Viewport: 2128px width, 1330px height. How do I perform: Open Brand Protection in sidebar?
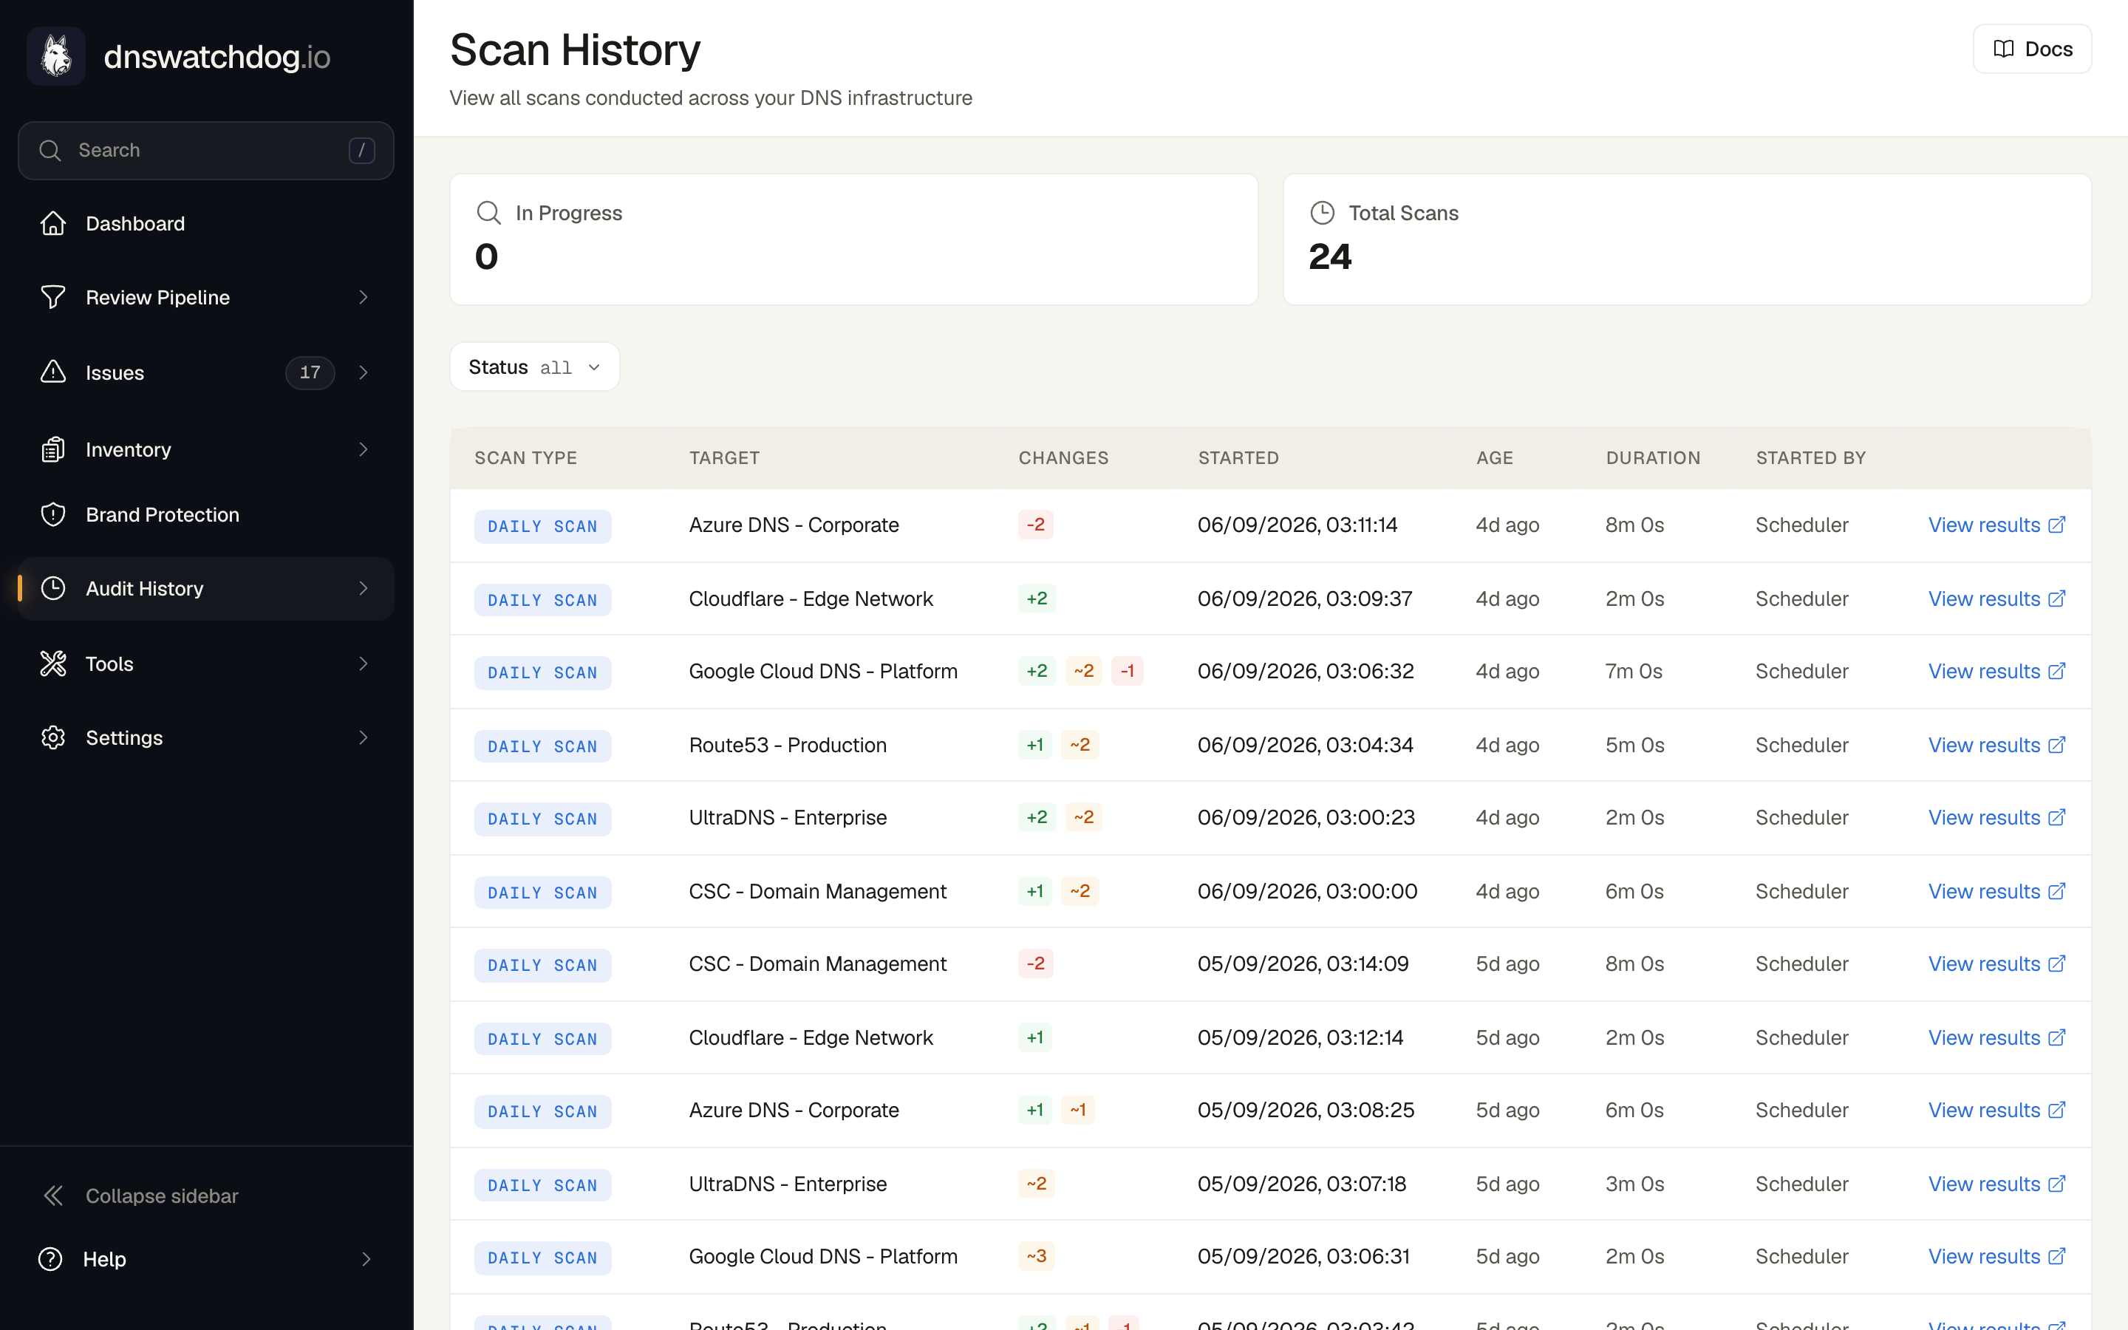coord(205,514)
